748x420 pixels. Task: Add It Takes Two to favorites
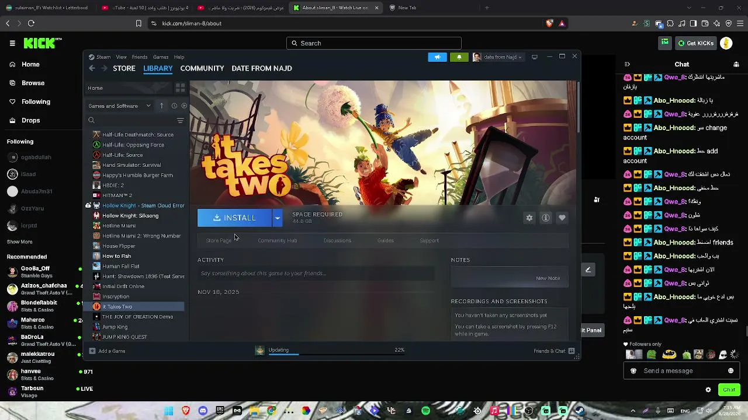pyautogui.click(x=562, y=218)
